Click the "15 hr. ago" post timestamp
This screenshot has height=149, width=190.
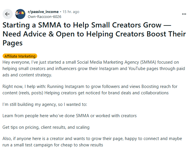coord(71,12)
